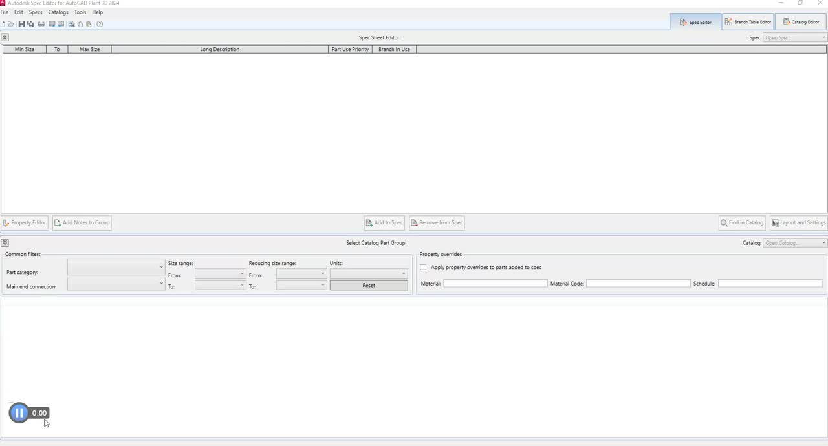Click the Reset button for filters

point(368,285)
